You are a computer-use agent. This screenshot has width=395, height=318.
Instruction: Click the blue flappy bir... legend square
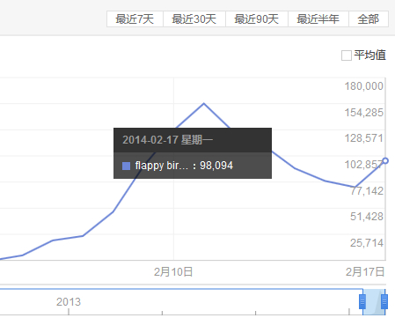[126, 166]
